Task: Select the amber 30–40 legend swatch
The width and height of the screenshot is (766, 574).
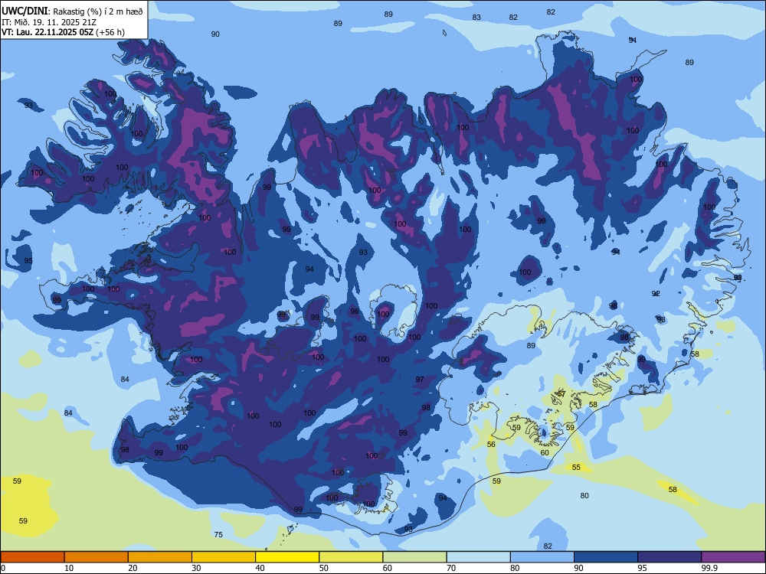Action: [x=223, y=557]
